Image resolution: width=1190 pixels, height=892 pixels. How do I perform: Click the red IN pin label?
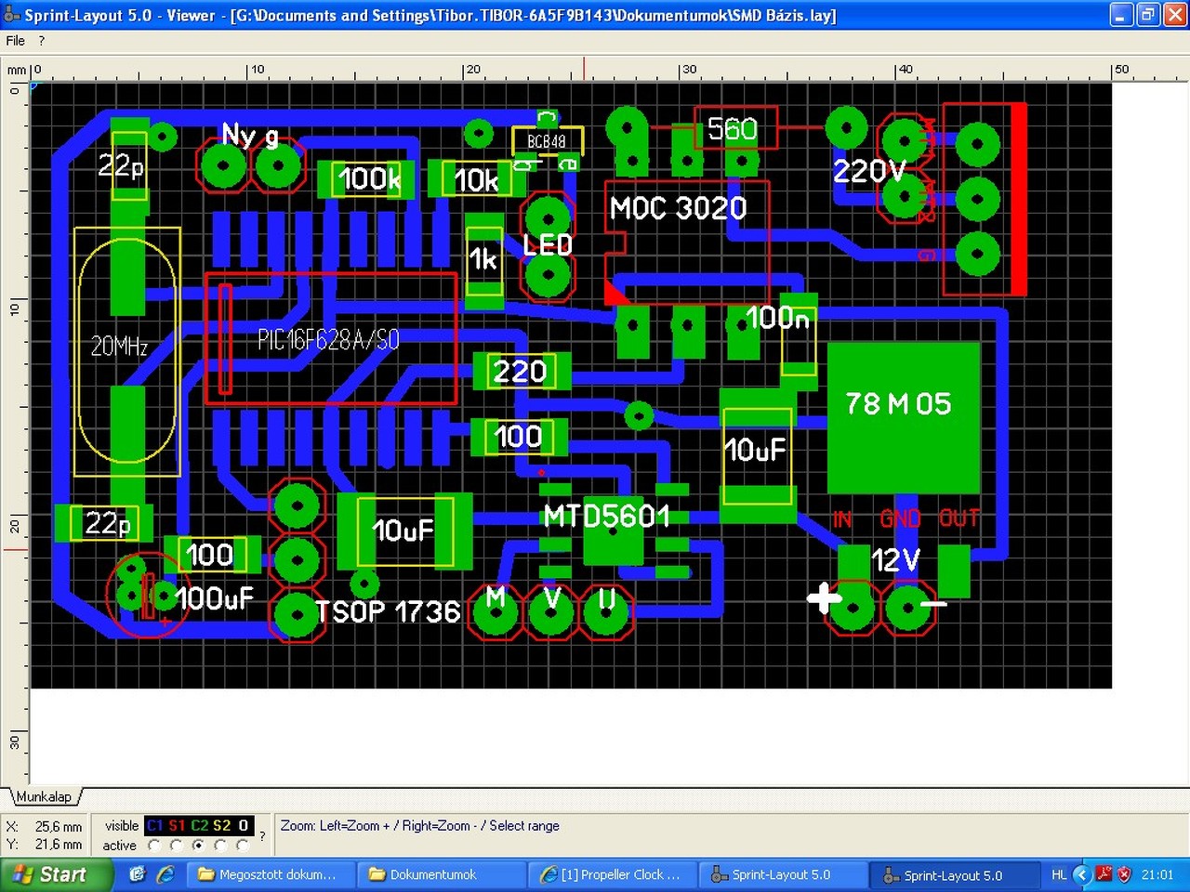point(842,519)
